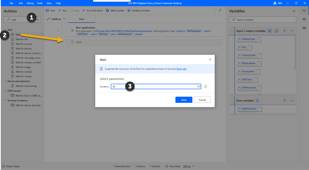The width and height of the screenshot is (309, 170).
Task: Switch to the Main tab
Action: point(81,19)
